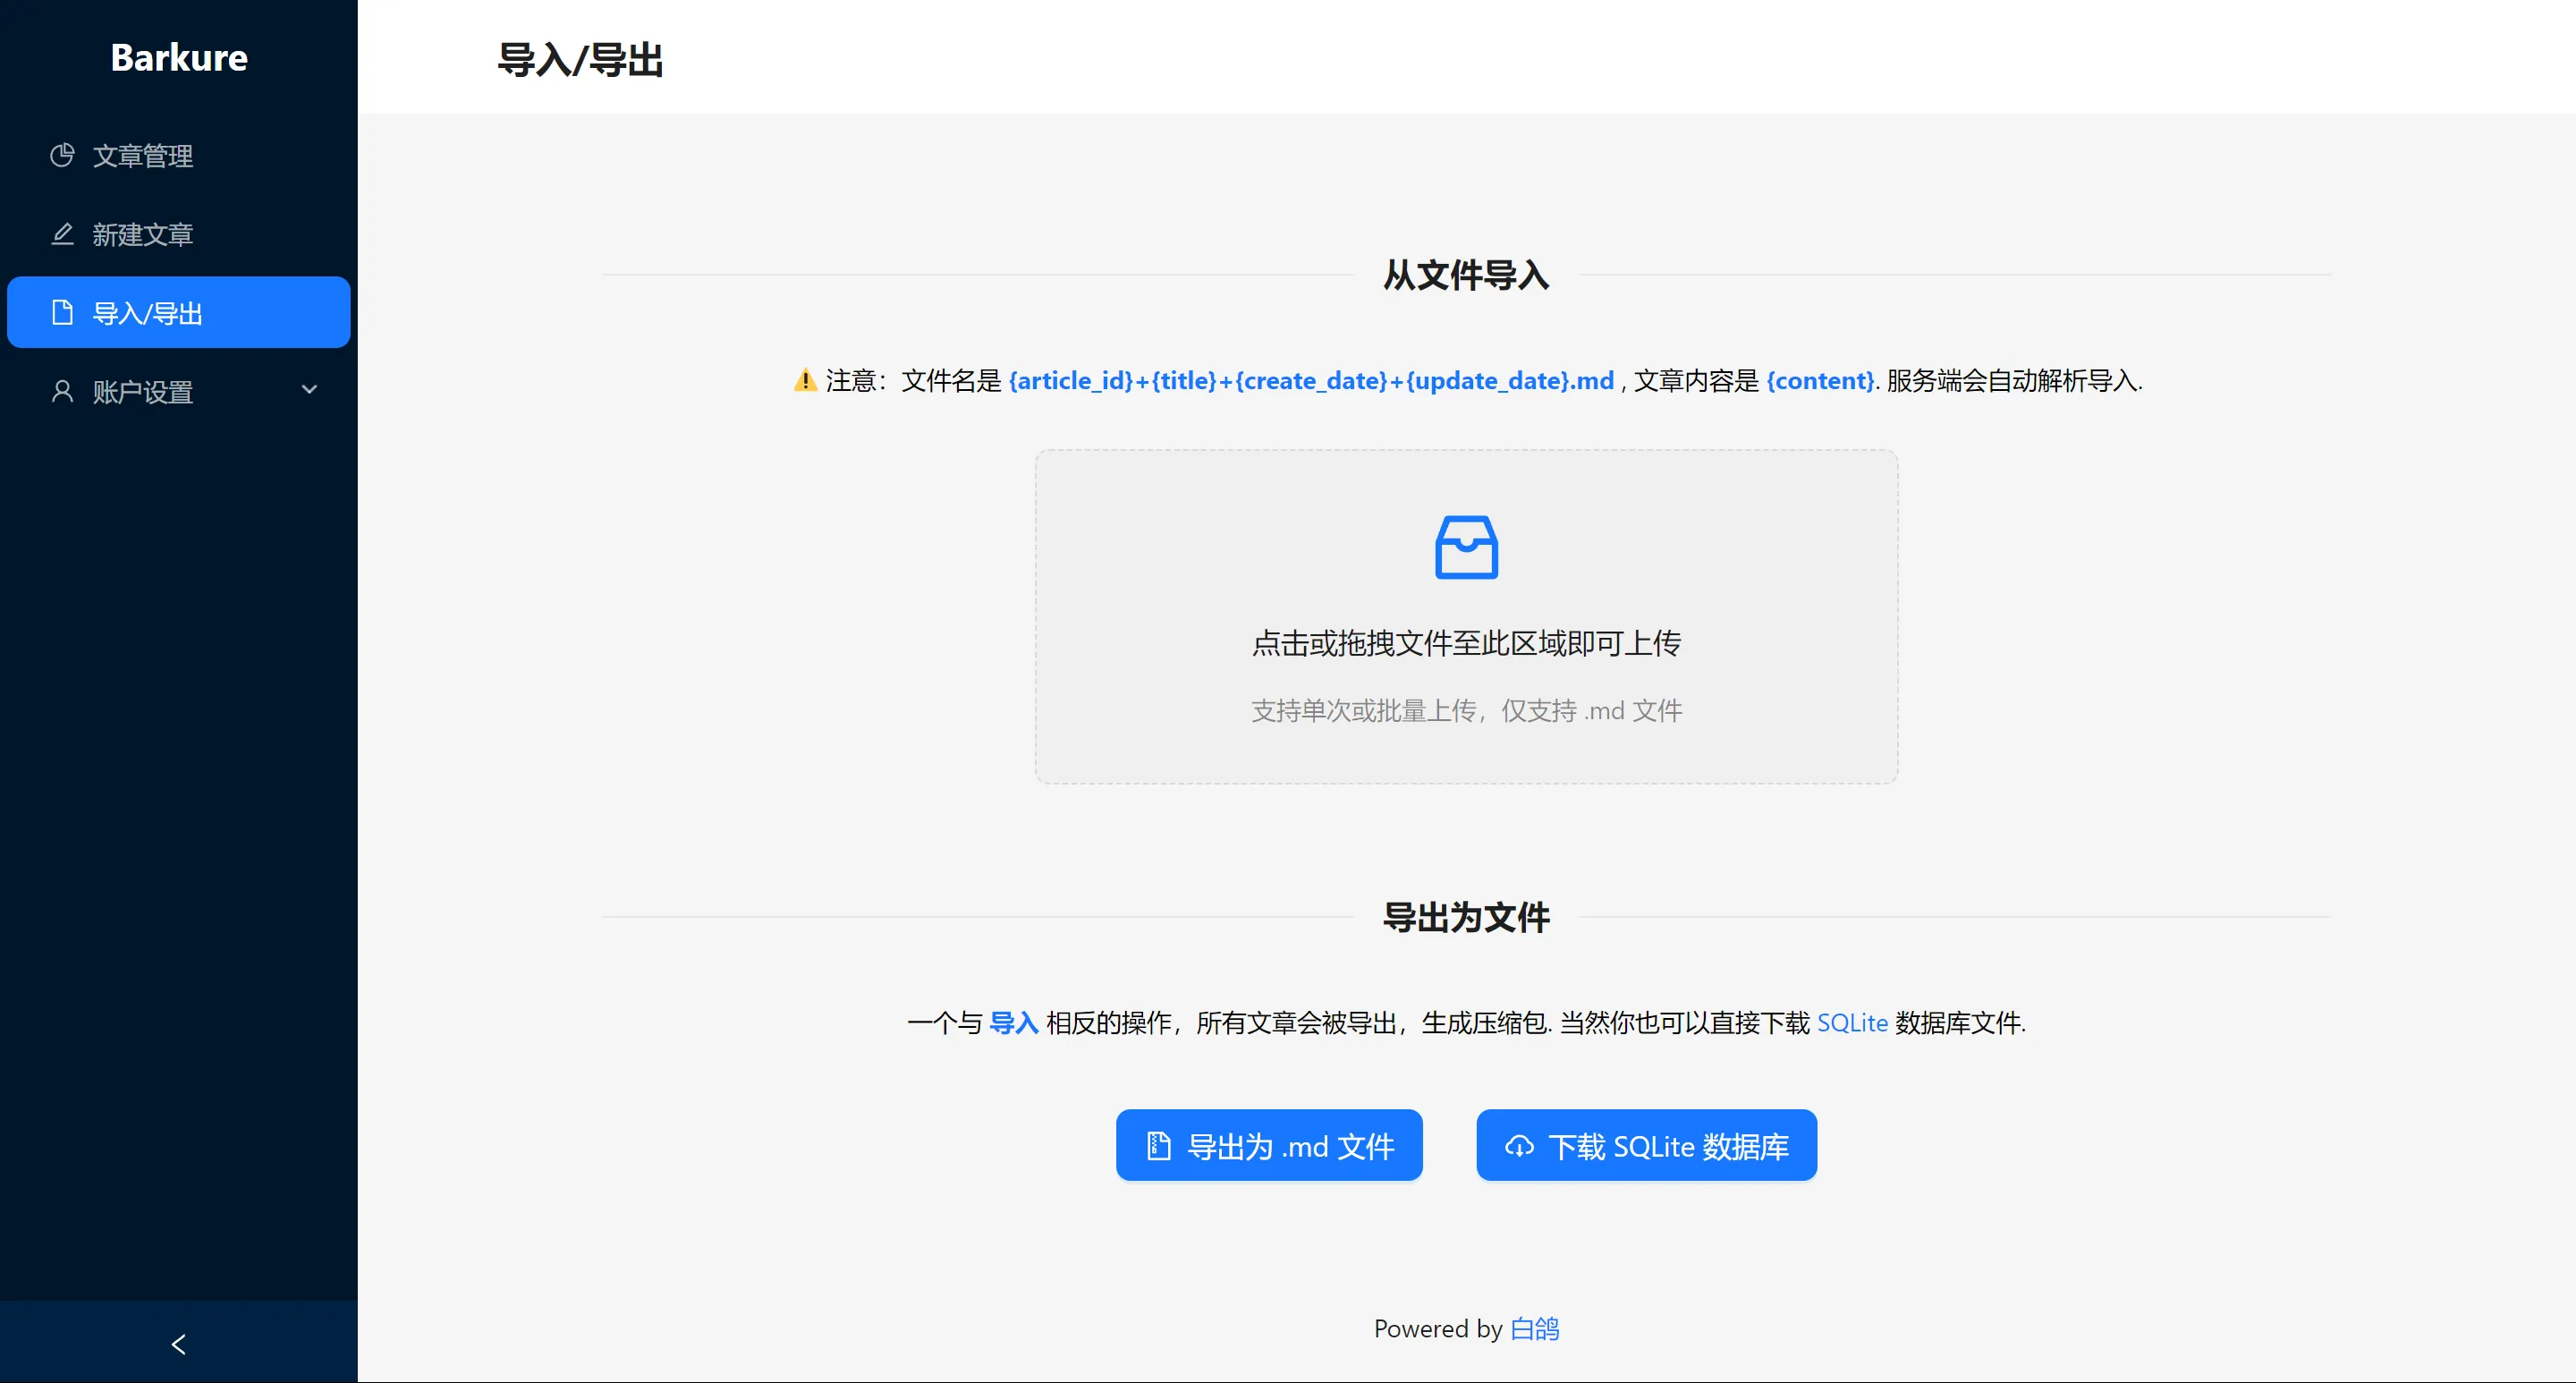Select the 导入/导出 menu item
Image resolution: width=2576 pixels, height=1383 pixels.
[179, 313]
